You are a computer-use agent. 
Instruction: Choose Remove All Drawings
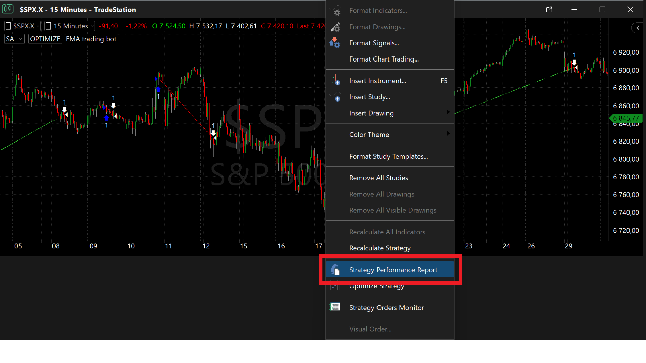pyautogui.click(x=390, y=194)
